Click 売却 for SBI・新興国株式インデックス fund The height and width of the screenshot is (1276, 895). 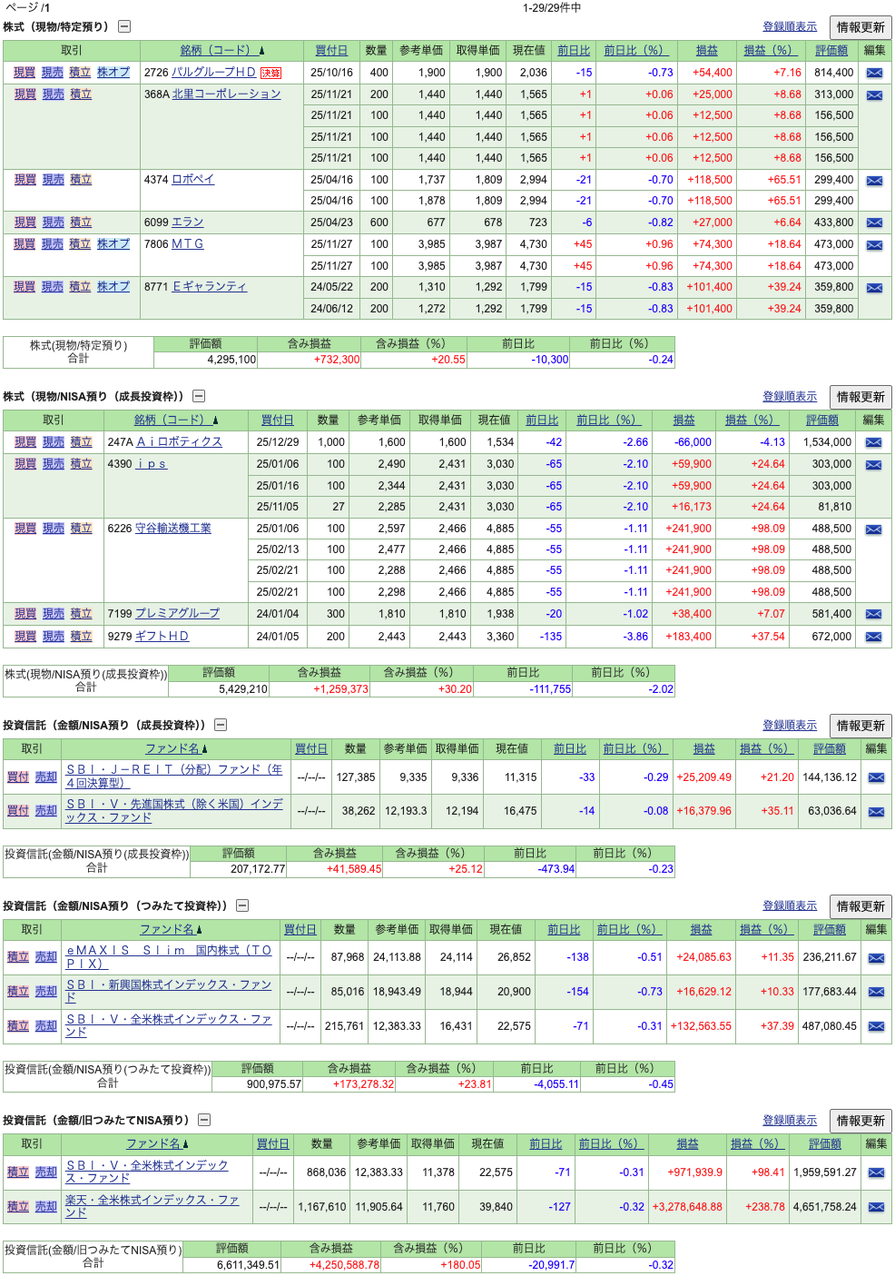pos(45,992)
